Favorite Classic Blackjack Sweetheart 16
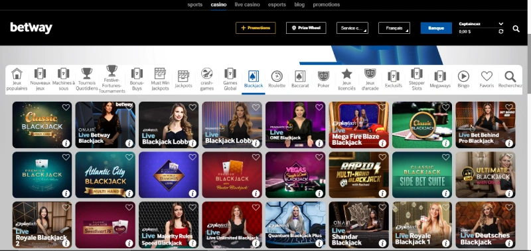 (x=129, y=207)
